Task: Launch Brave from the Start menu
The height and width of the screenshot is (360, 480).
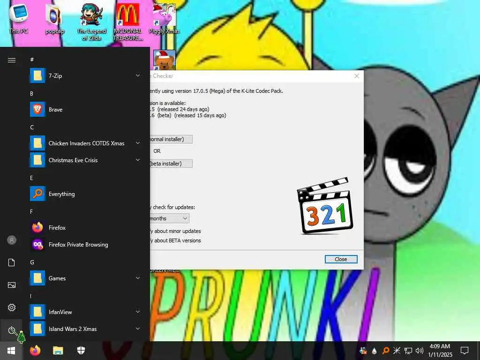Action: point(86,109)
